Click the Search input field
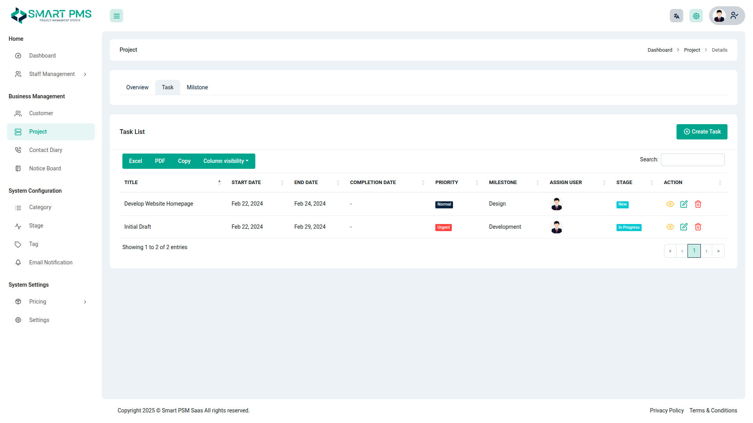The image size is (753, 423). point(692,160)
